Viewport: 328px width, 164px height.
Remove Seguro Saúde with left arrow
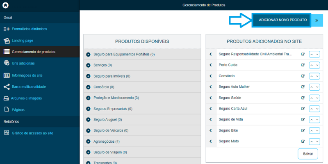[x=211, y=98]
